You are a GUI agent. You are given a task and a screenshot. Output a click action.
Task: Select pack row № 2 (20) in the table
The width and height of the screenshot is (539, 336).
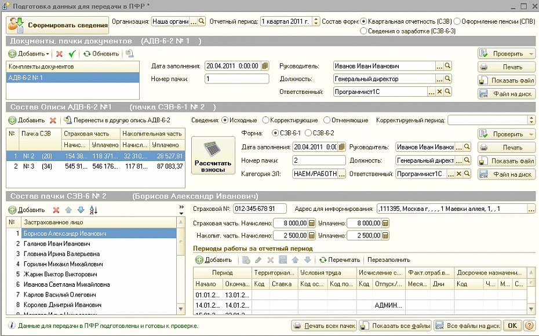click(x=96, y=156)
